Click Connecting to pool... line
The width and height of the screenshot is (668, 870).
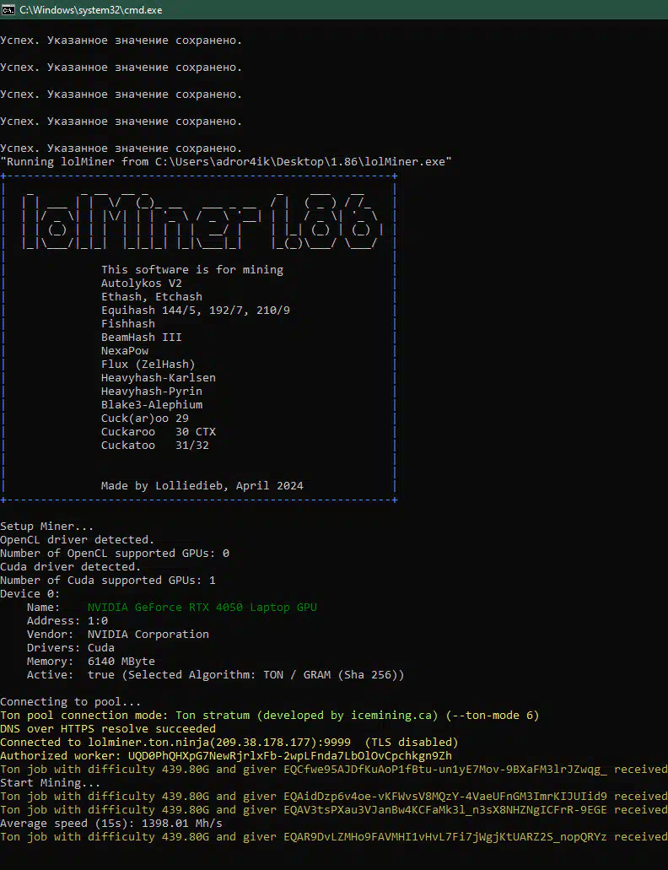[x=70, y=702]
